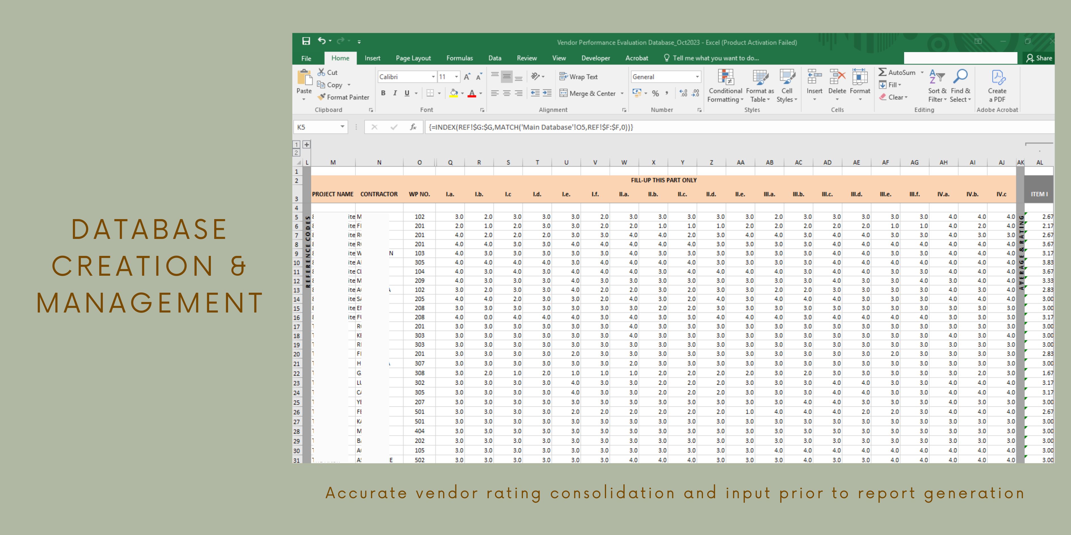Click the Accounting Number Format icon
The height and width of the screenshot is (535, 1071).
click(637, 93)
